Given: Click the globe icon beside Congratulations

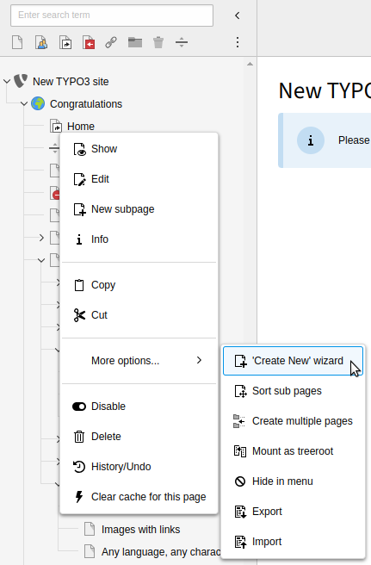Looking at the screenshot, I should pyautogui.click(x=38, y=103).
